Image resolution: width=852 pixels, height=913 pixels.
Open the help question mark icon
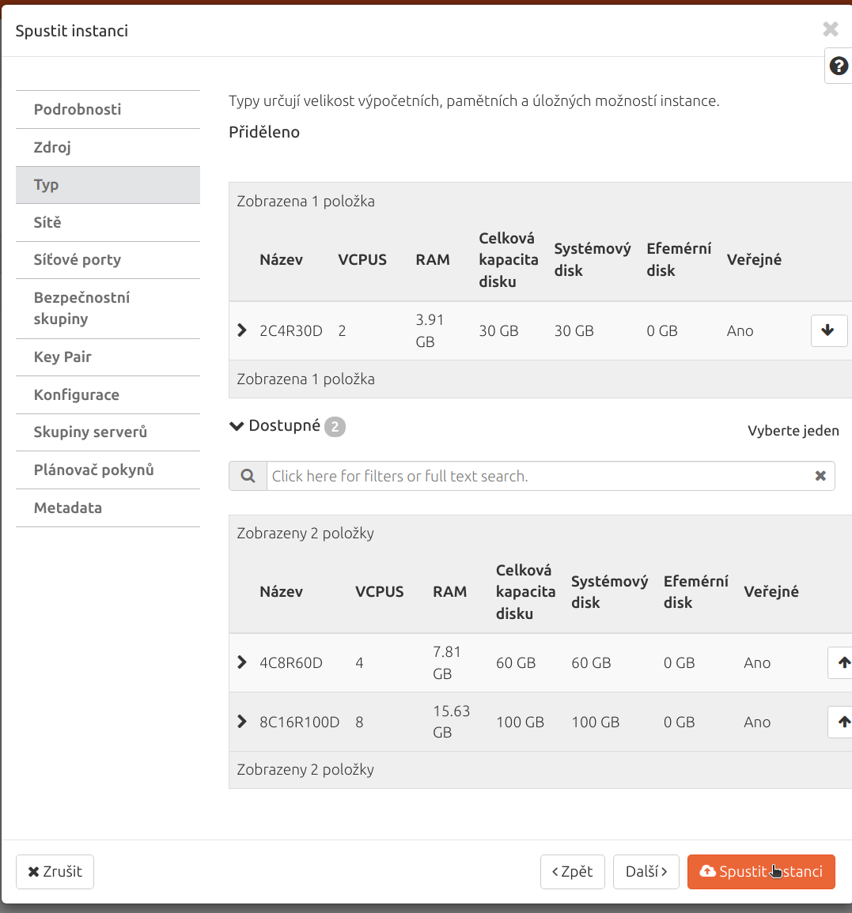[839, 66]
